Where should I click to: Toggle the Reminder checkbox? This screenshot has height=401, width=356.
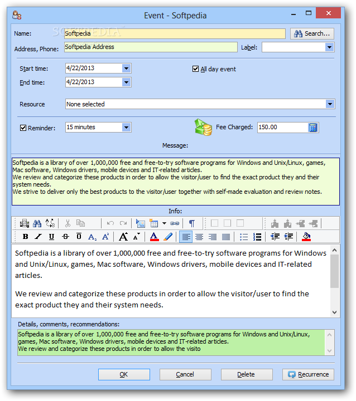tap(23, 128)
